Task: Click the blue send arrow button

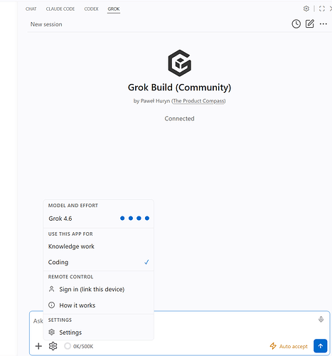Action: tap(321, 346)
